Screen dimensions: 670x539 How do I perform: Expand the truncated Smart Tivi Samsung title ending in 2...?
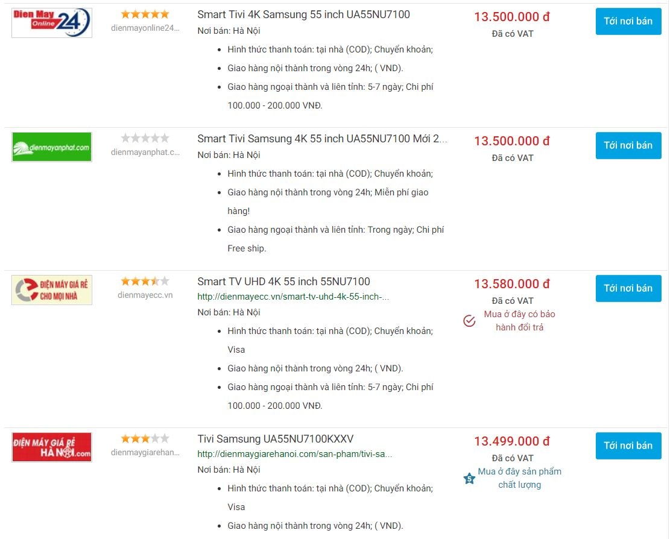tap(321, 139)
